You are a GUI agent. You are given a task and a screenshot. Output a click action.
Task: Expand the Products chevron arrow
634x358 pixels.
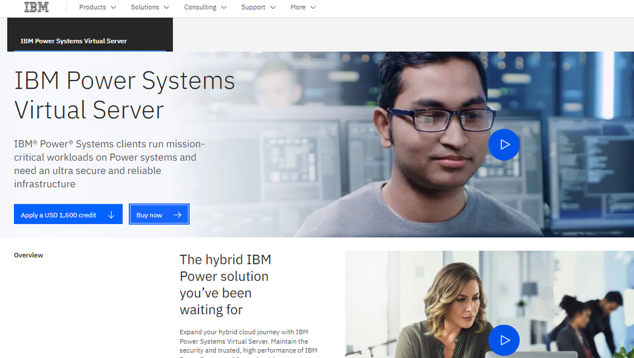pyautogui.click(x=113, y=7)
